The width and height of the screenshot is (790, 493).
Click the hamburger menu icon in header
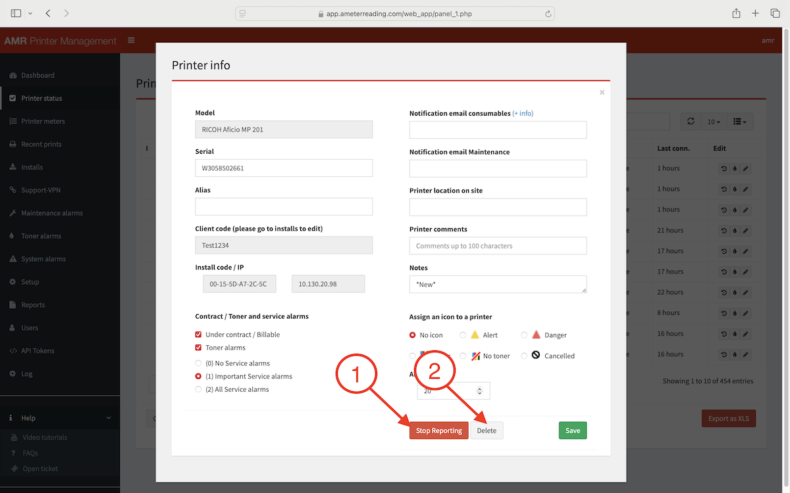click(131, 41)
